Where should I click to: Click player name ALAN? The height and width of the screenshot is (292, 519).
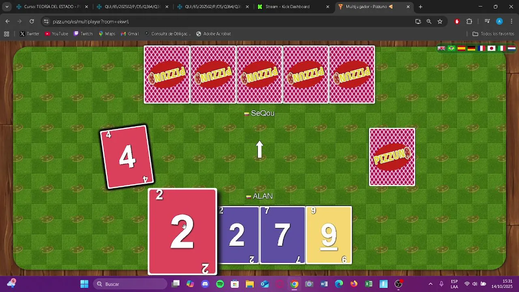tap(263, 196)
